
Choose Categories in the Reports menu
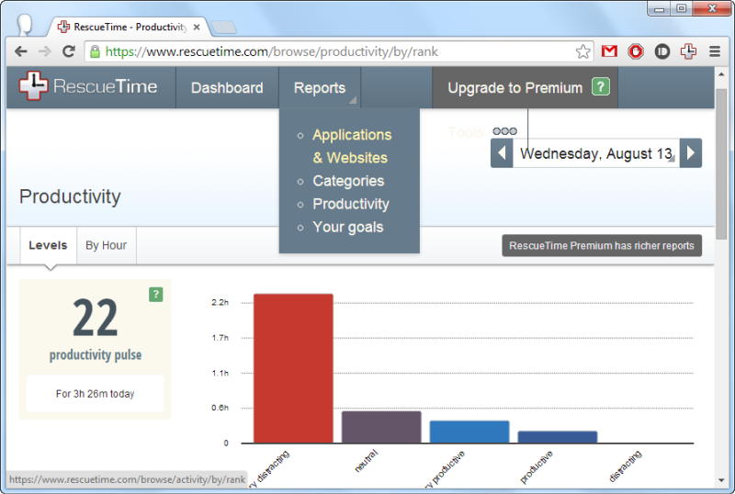(348, 181)
